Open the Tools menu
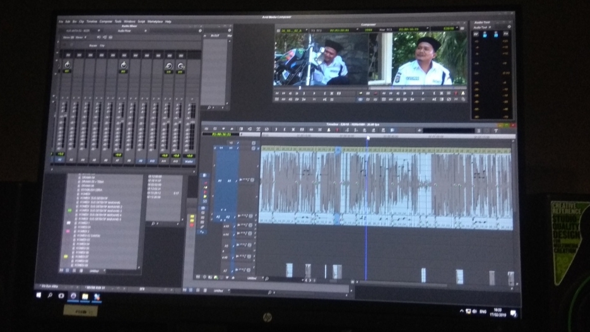 118,21
